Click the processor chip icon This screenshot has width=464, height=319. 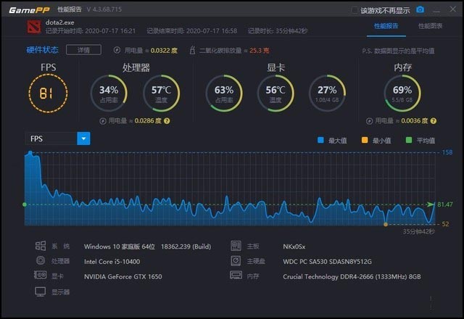click(41, 260)
